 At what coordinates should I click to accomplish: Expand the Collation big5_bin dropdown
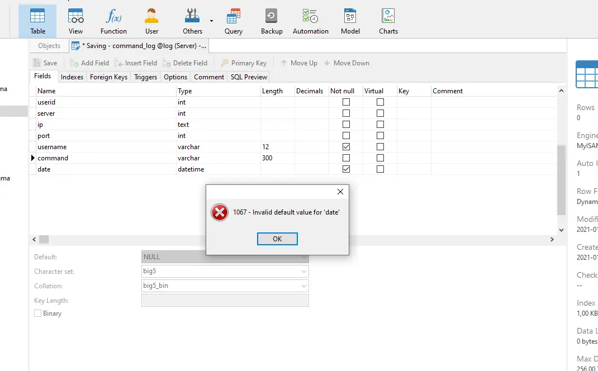304,286
